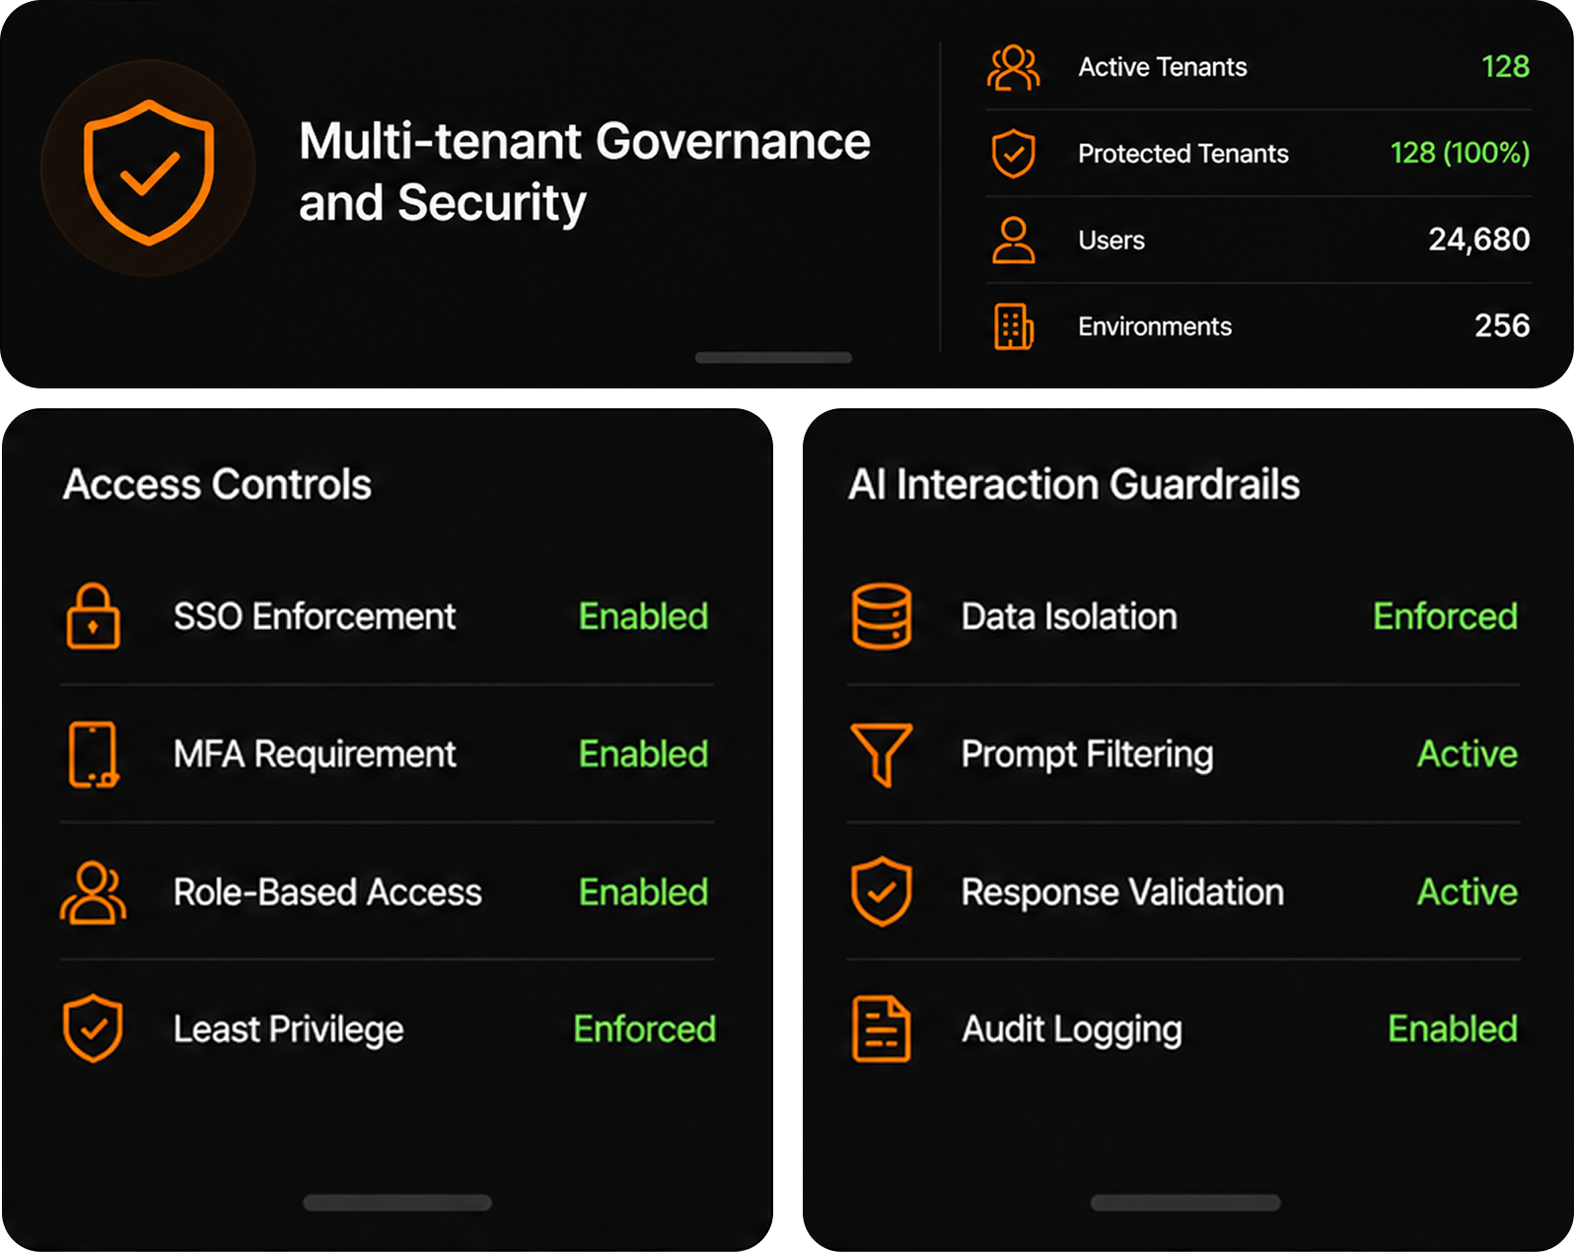Click the Enabled status for Role-Based Access
The height and width of the screenshot is (1252, 1574).
point(643,892)
